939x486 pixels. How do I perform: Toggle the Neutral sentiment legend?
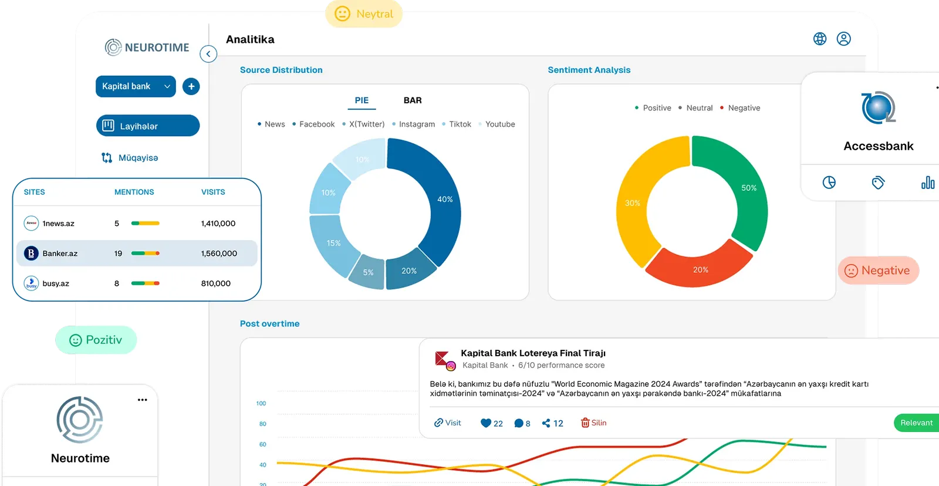coord(695,108)
